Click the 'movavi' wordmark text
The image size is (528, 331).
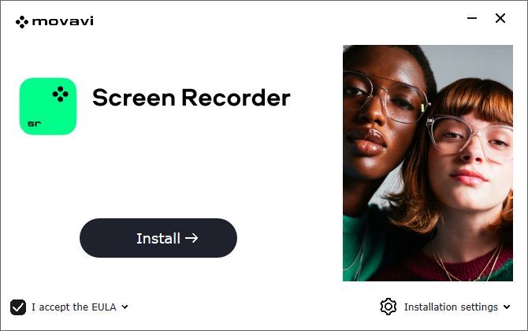click(62, 21)
